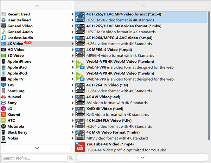Click the Lossless Audio blue note icon
The width and height of the screenshot is (211, 163).
tap(4, 38)
